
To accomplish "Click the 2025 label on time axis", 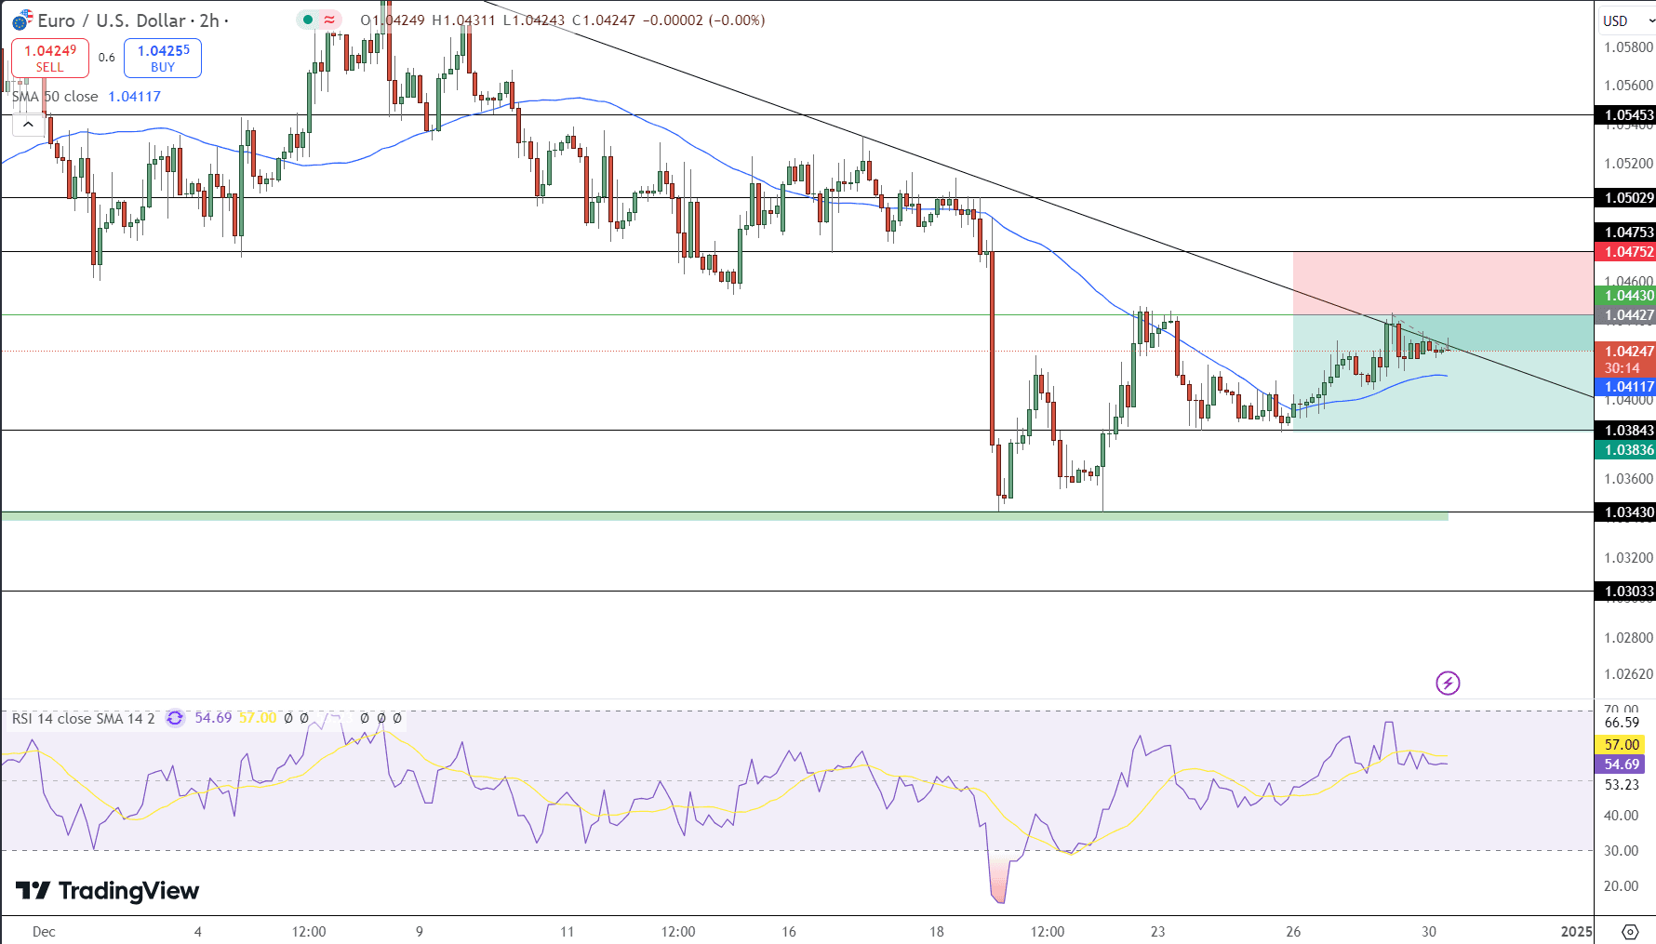I will (x=1577, y=932).
